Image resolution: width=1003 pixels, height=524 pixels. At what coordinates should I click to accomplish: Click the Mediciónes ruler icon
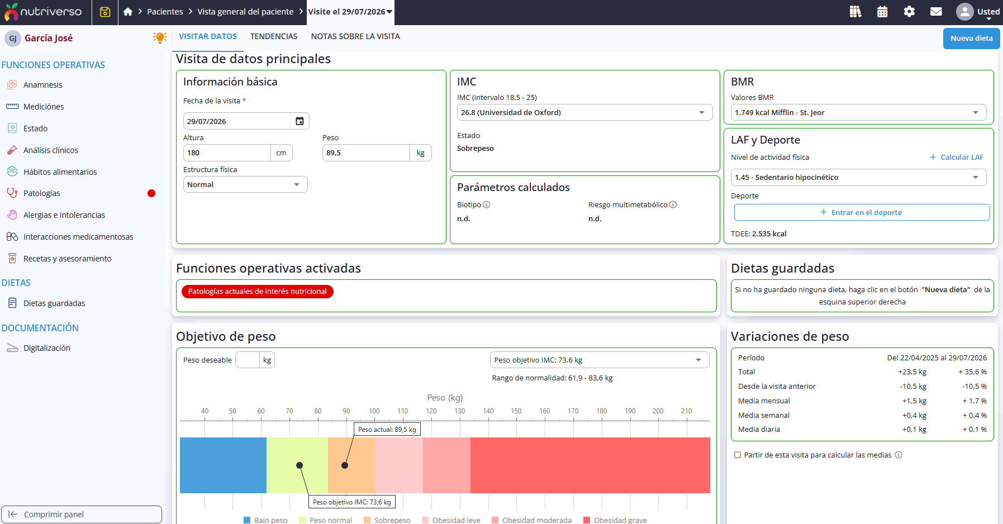pos(12,106)
